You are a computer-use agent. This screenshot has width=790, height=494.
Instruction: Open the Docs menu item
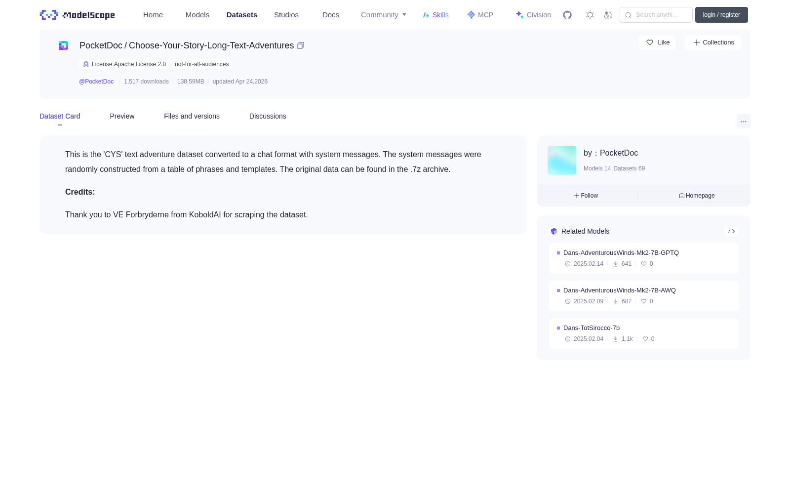pos(331,15)
